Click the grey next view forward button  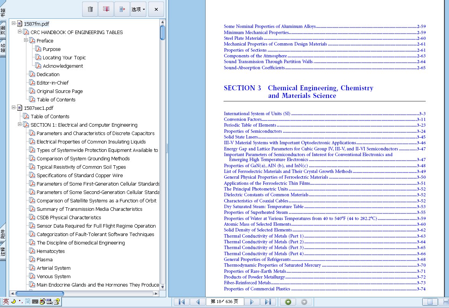(304, 302)
